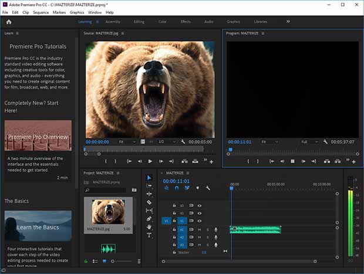364x274 pixels.
Task: Select the Type tool
Action: [x=149, y=235]
